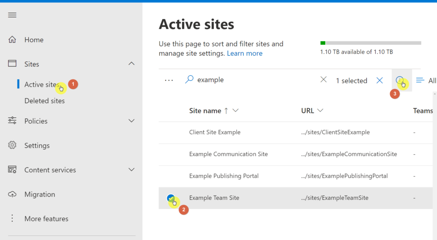437x240 pixels.
Task: Click the .../sites/ExampleTeamSite URL
Action: pyautogui.click(x=335, y=198)
